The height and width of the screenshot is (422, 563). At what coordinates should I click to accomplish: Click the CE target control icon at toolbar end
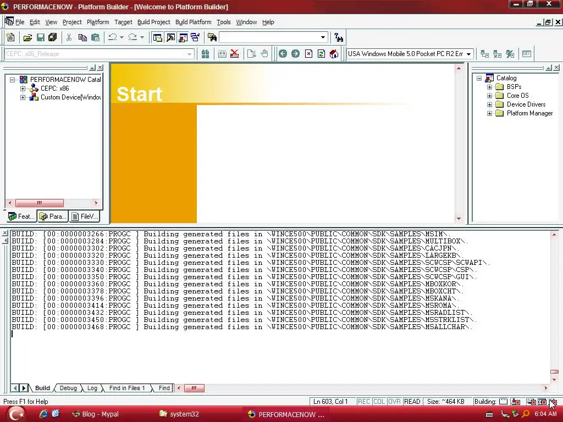(x=527, y=54)
